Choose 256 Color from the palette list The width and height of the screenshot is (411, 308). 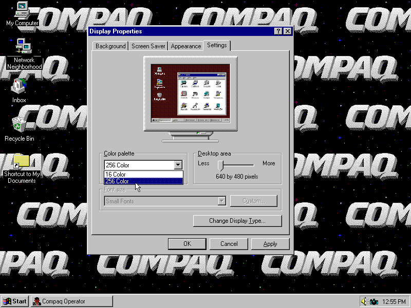143,181
